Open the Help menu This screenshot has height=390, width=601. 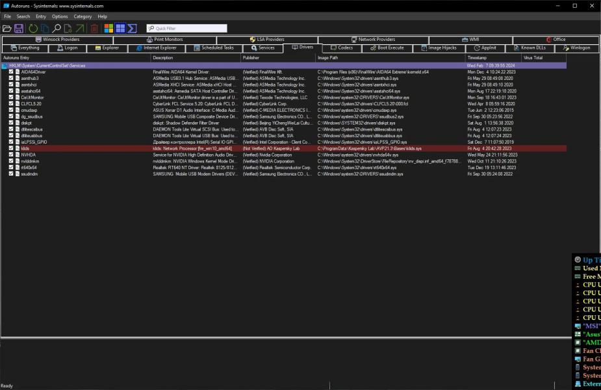[103, 16]
